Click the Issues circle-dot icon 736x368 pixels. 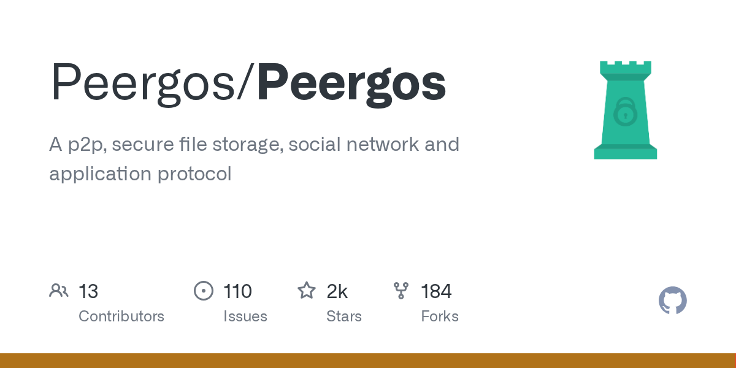point(203,291)
